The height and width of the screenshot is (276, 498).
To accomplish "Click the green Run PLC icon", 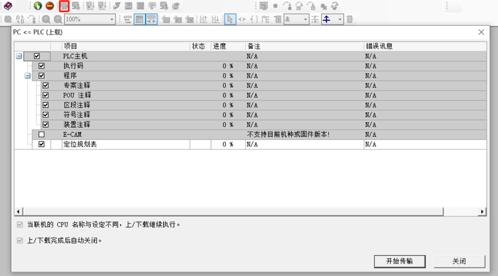I will (x=38, y=6).
